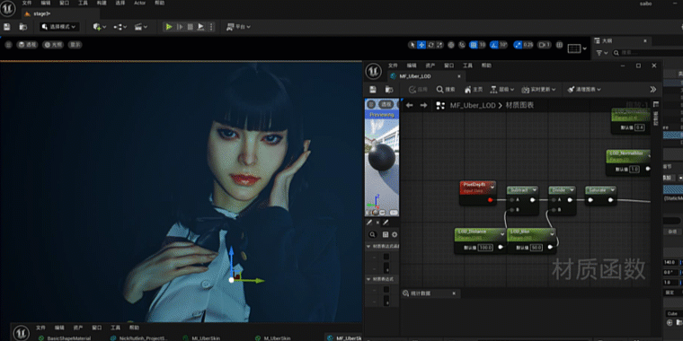The image size is (683, 341).
Task: Click the viewport layout maximize icon
Action: click(x=560, y=45)
